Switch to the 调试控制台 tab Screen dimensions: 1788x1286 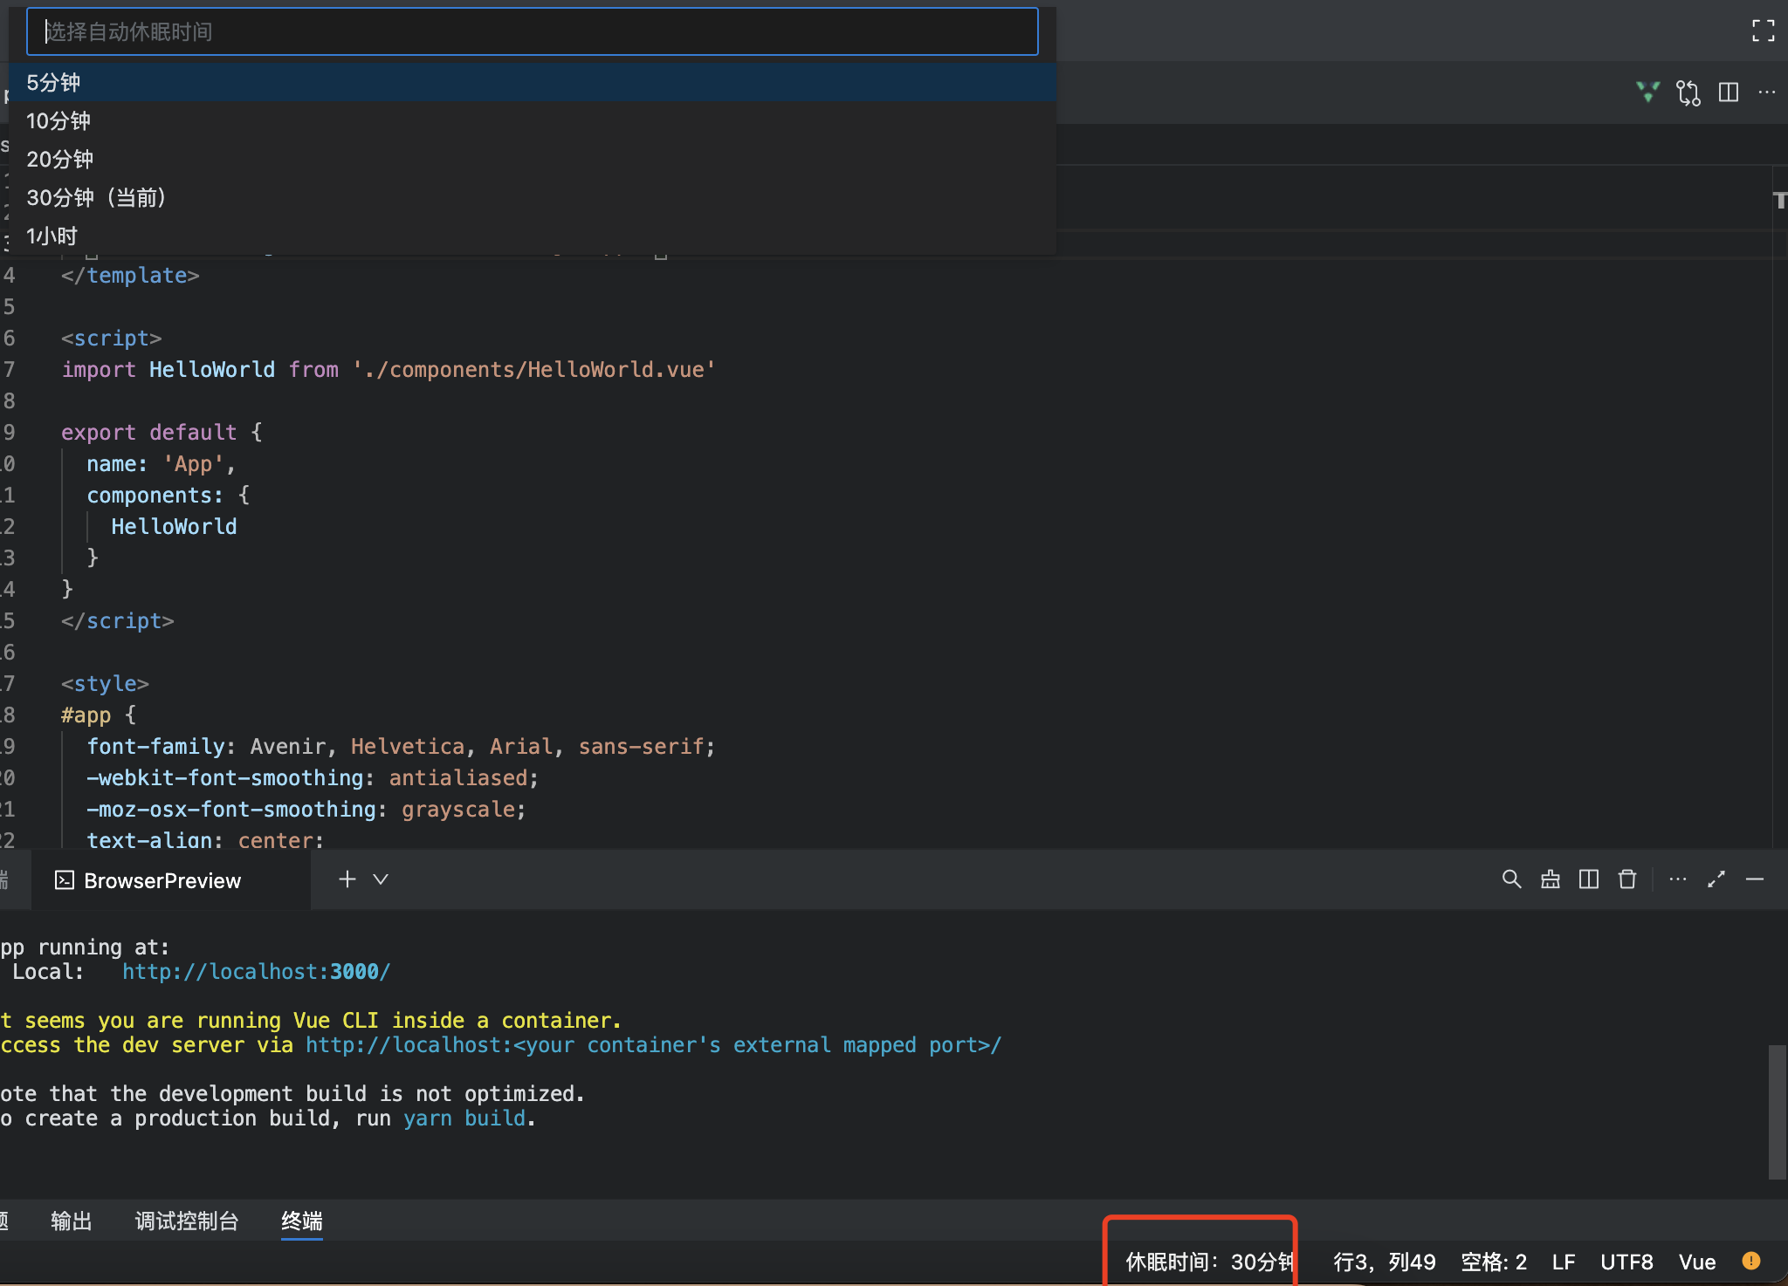pyautogui.click(x=187, y=1221)
